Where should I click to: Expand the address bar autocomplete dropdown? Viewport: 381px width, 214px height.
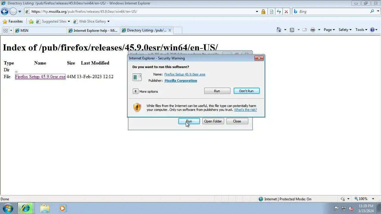257,12
